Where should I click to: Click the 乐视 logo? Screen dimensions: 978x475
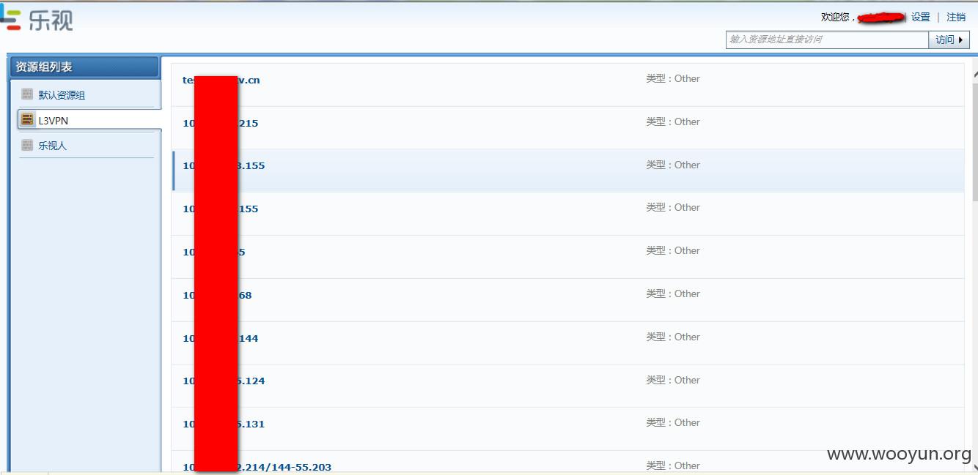(x=37, y=19)
